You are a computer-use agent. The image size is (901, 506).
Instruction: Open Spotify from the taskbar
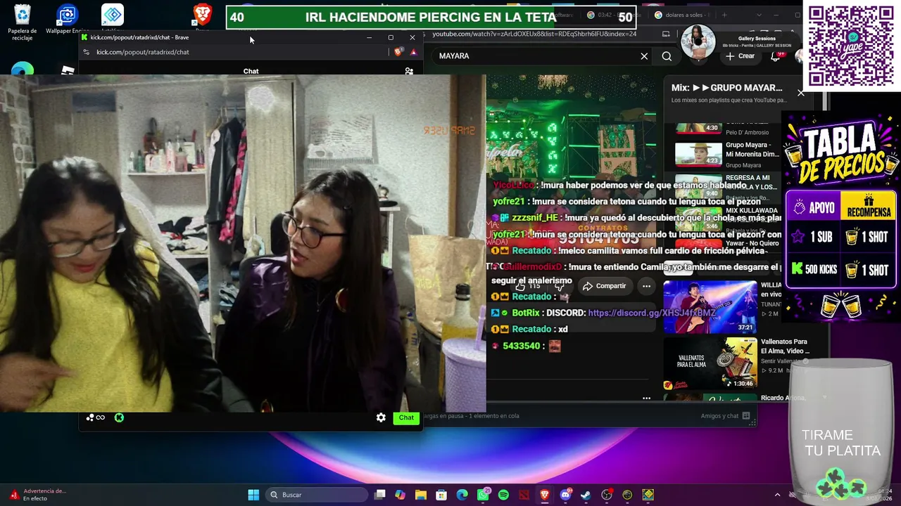[503, 495]
